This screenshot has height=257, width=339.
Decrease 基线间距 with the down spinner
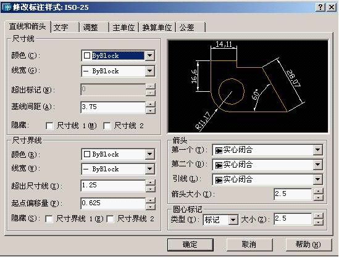click(151, 110)
